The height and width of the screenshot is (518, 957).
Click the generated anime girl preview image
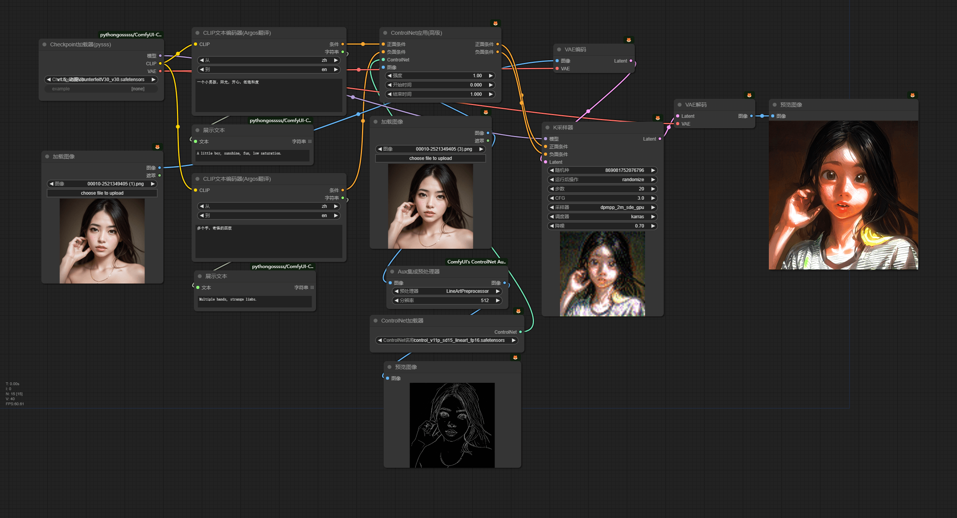coord(843,195)
